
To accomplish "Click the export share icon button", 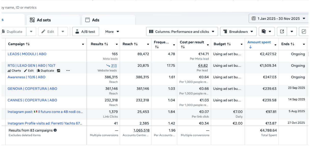I will point(282,32).
